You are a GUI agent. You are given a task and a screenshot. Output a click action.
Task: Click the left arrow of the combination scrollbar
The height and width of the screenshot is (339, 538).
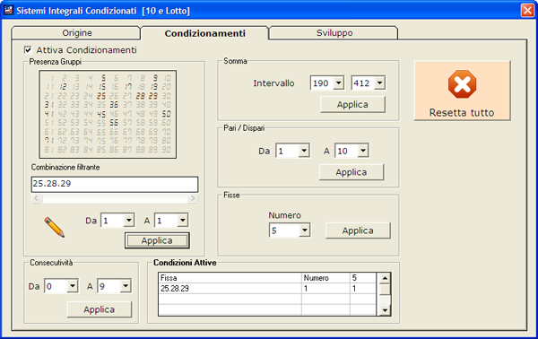(37, 198)
